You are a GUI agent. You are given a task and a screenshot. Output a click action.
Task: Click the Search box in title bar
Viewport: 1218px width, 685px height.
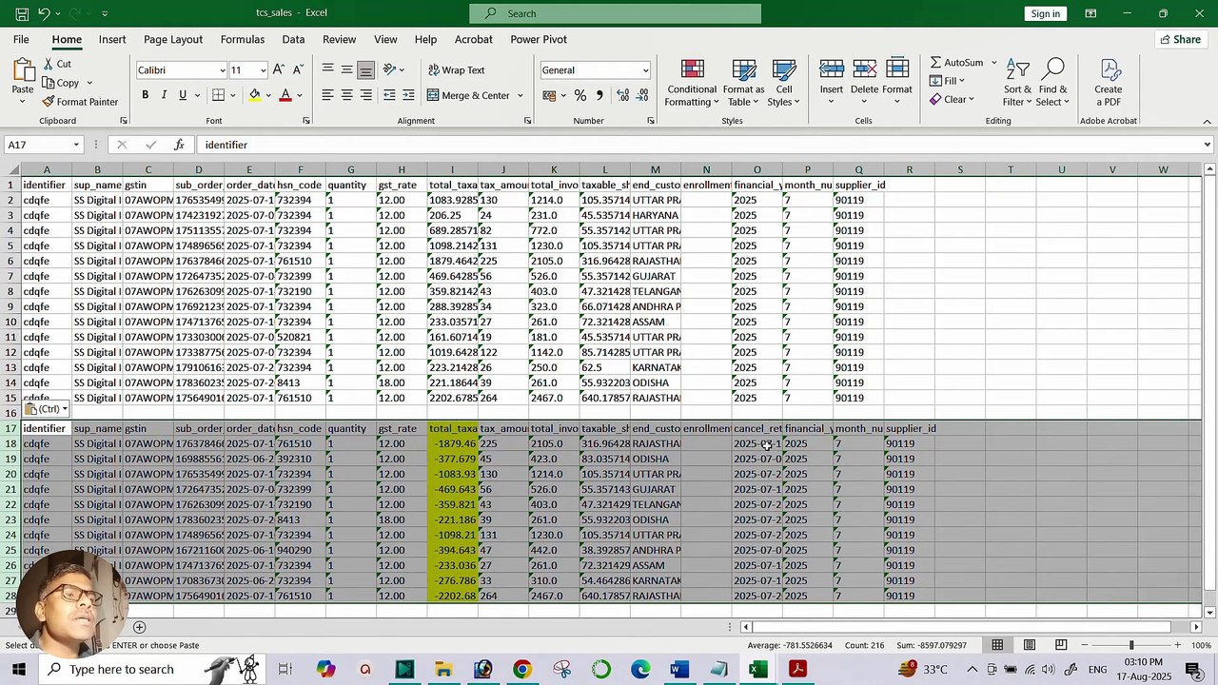(615, 13)
